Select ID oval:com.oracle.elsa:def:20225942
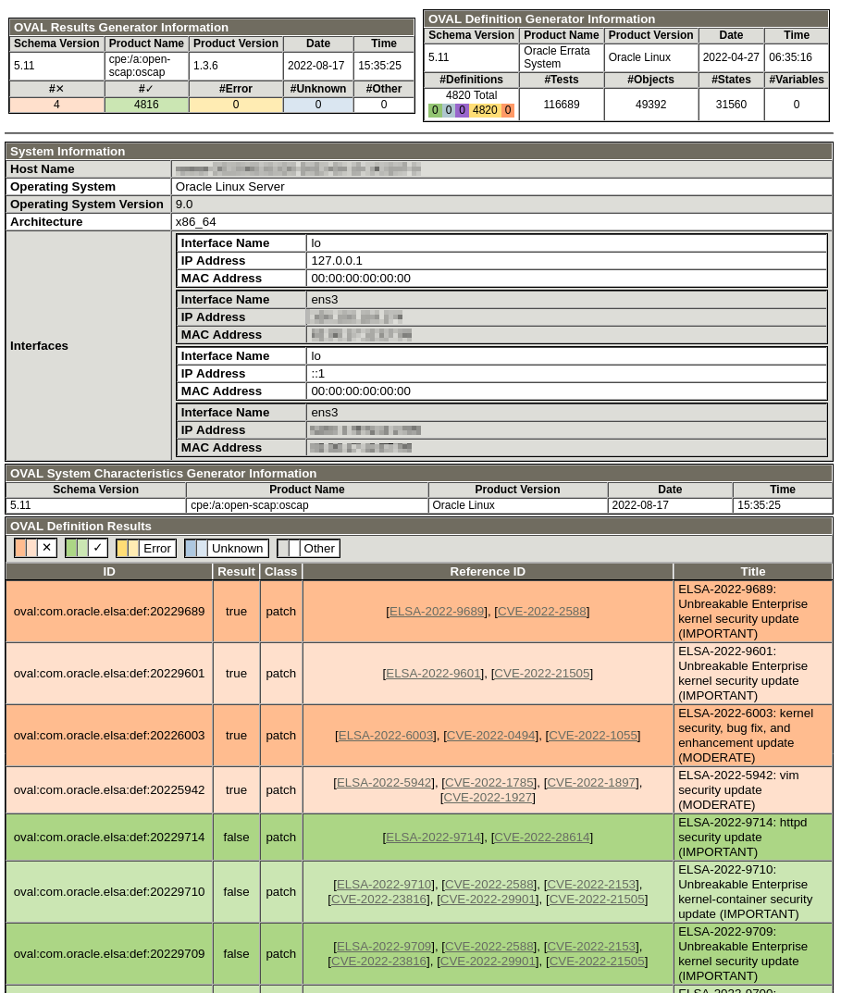The image size is (841, 993). click(109, 790)
